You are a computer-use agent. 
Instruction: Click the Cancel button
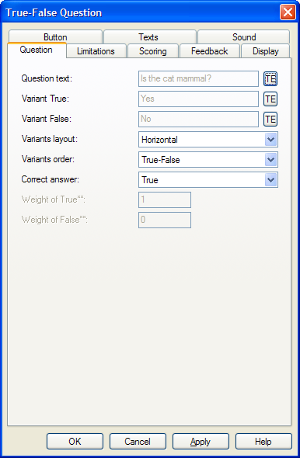138,442
